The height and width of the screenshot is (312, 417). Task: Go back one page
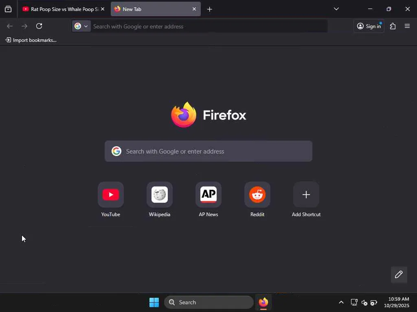pyautogui.click(x=10, y=26)
